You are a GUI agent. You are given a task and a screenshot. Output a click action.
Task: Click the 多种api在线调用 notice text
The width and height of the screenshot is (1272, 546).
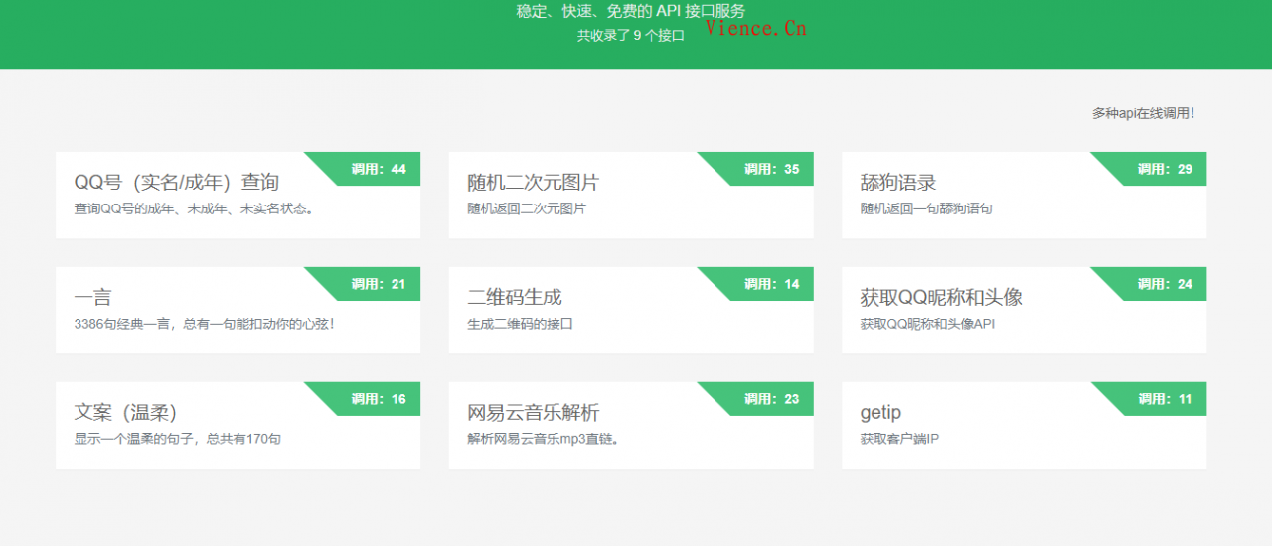point(1143,113)
